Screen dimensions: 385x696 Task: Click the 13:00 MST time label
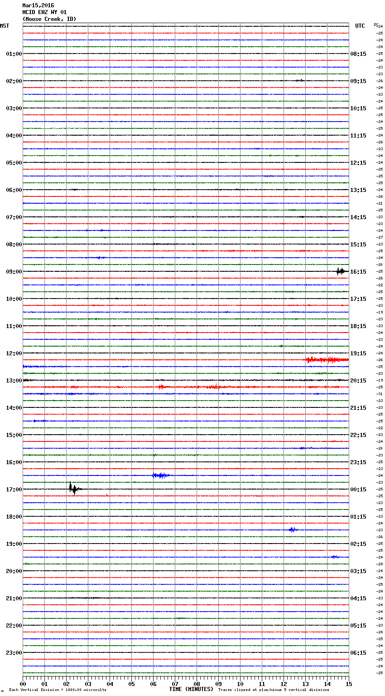pyautogui.click(x=14, y=381)
